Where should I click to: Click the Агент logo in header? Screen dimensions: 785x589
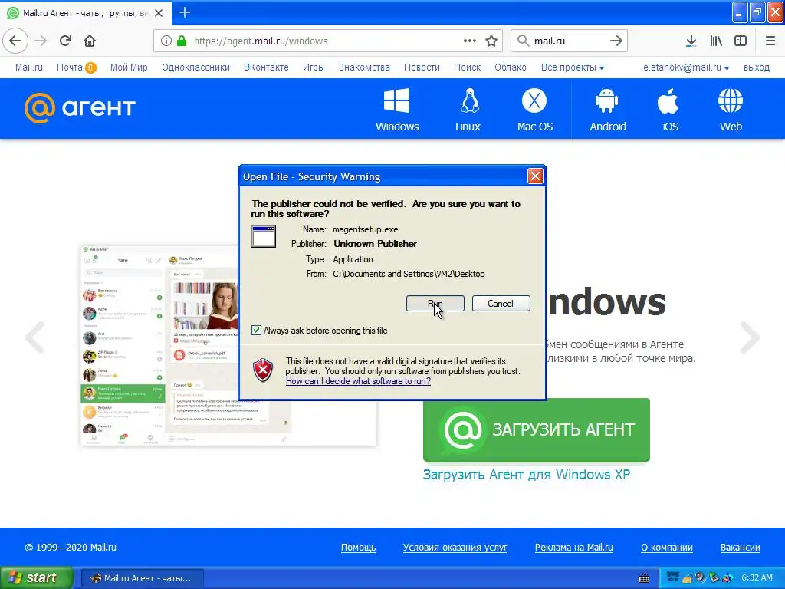(80, 107)
